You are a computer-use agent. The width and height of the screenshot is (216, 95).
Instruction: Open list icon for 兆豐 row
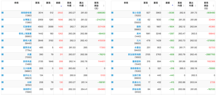click(2, 54)
